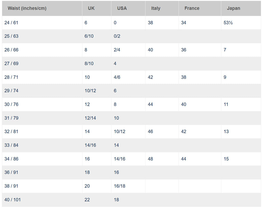Select the "29 / 74" waist cell
Viewport: 264px width, 209px height.
(x=11, y=91)
